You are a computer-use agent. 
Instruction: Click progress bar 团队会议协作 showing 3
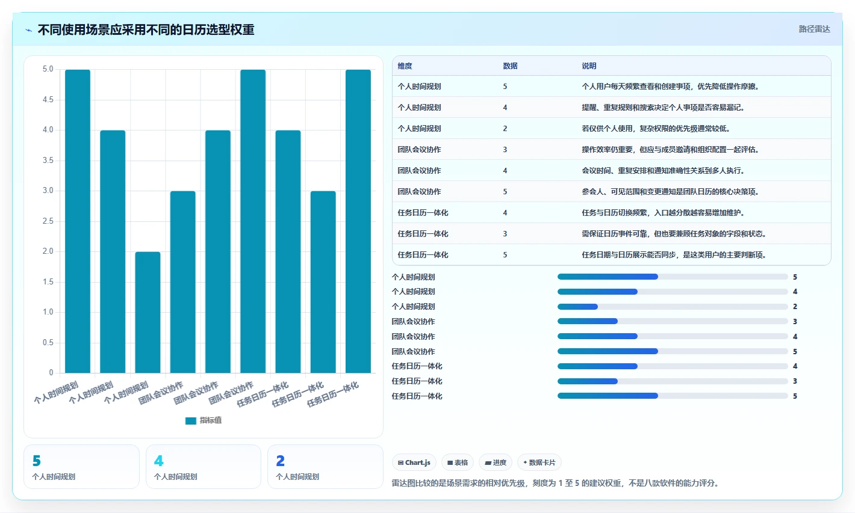pyautogui.click(x=673, y=321)
